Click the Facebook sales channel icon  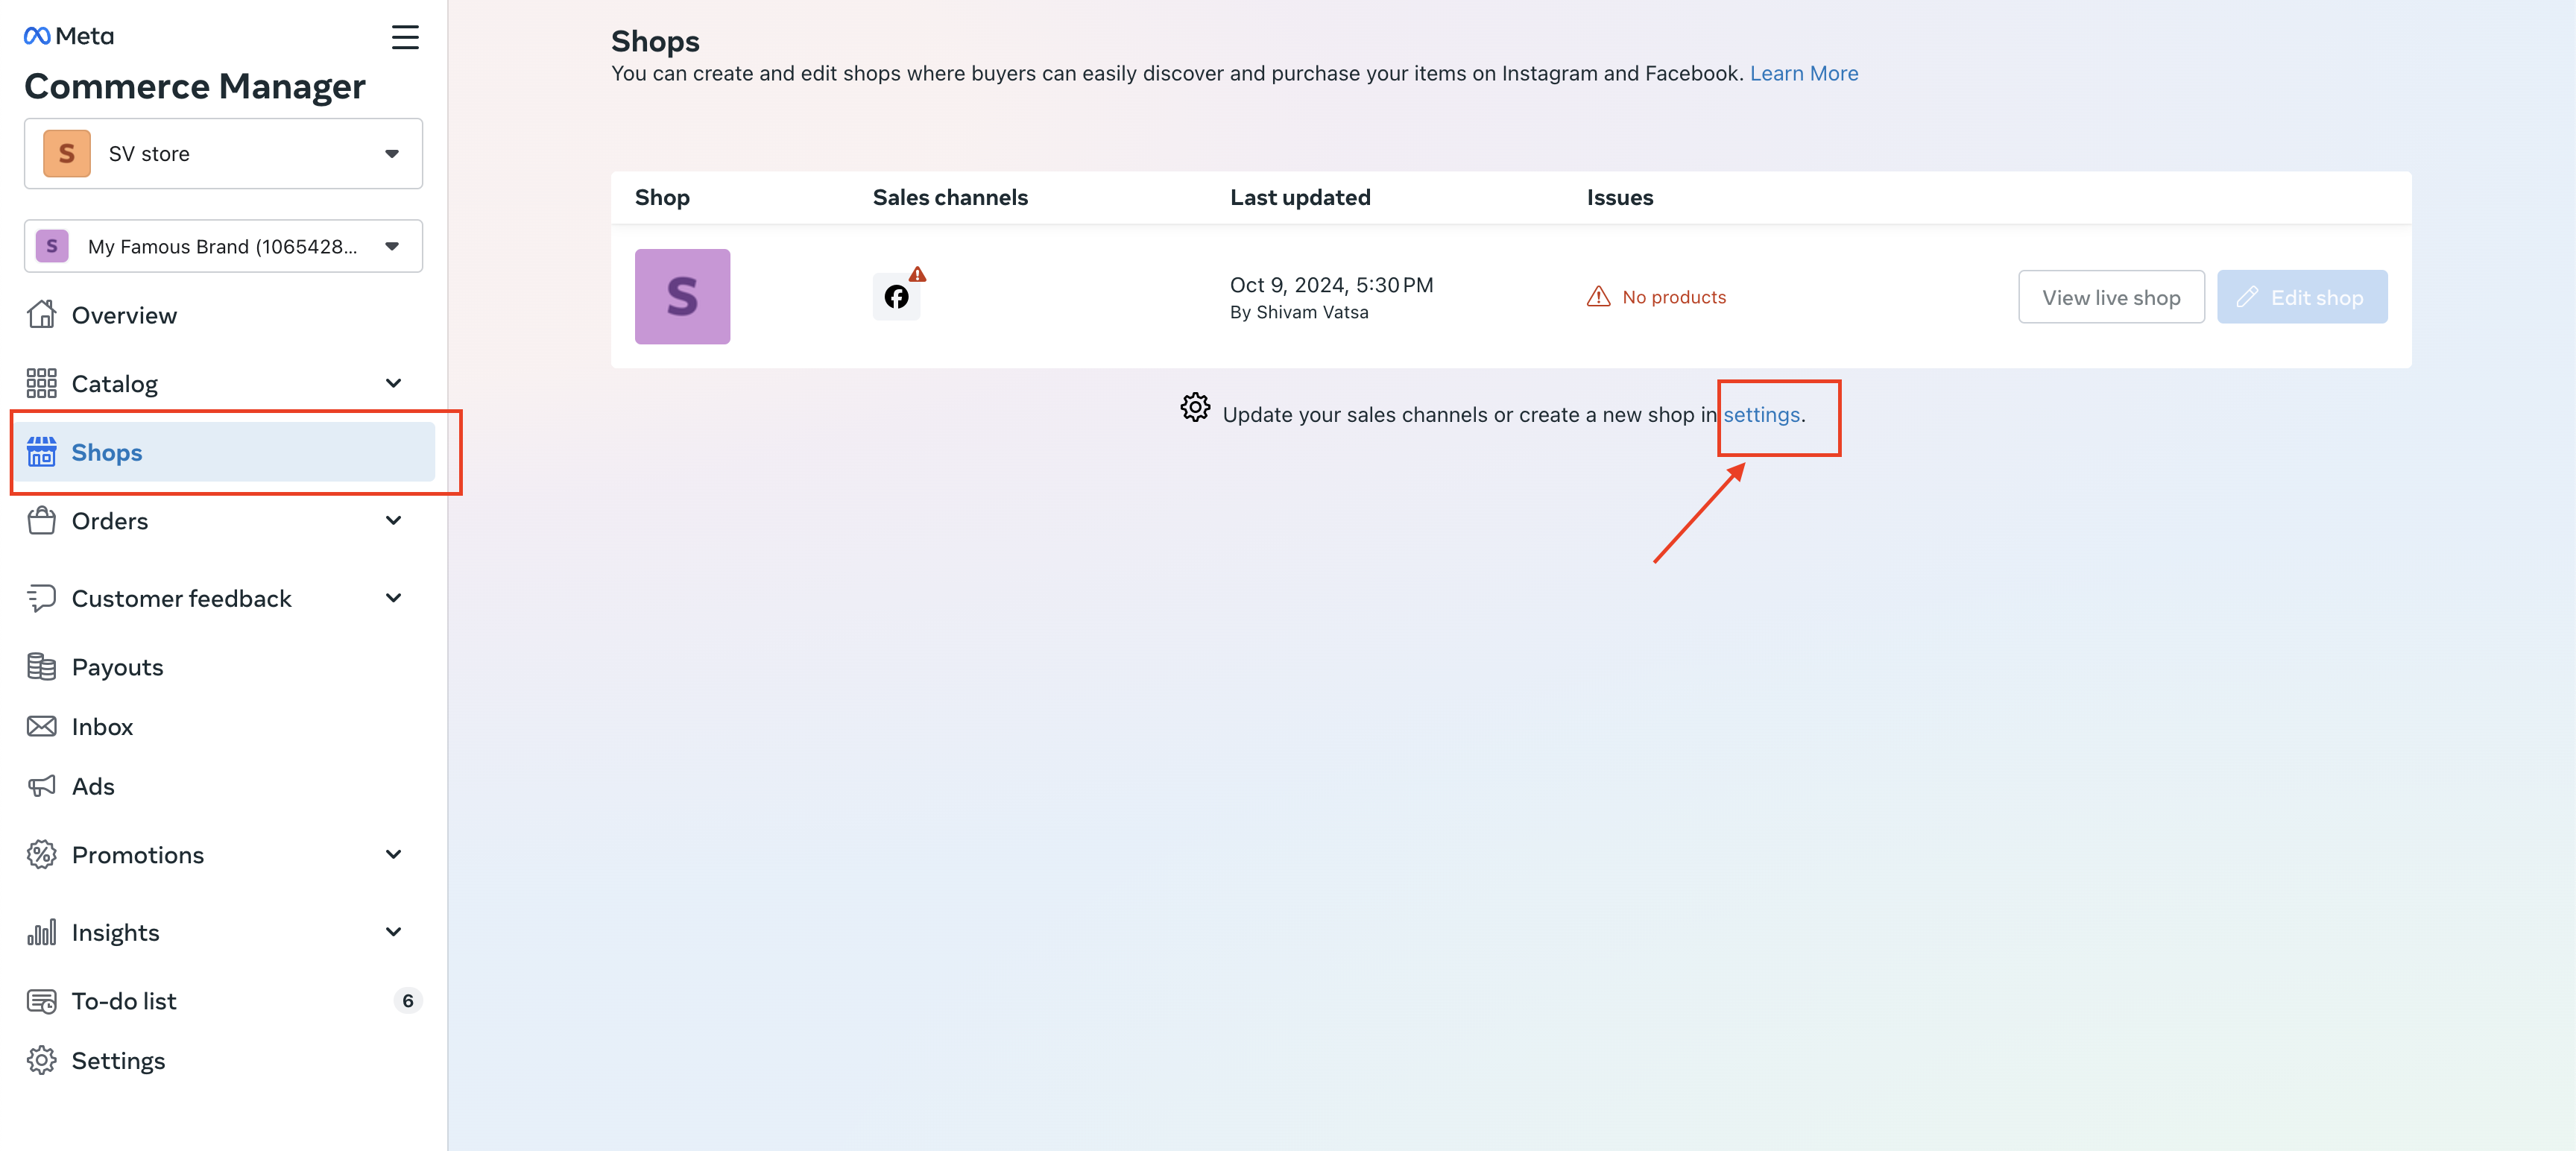click(896, 297)
